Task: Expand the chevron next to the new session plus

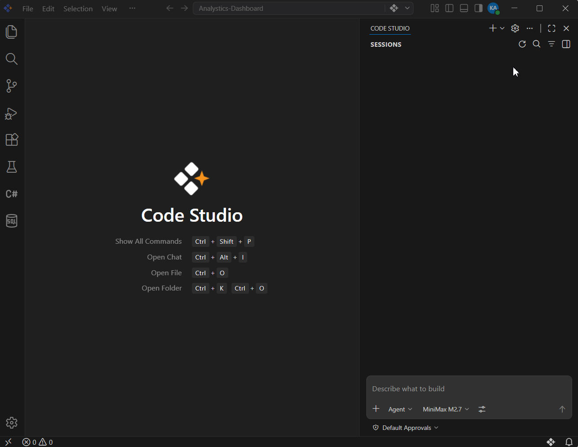Action: click(x=502, y=28)
